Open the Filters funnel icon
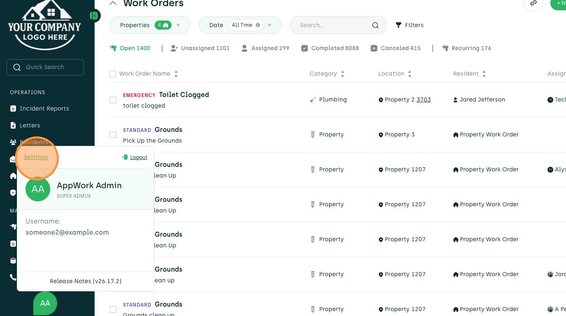 point(398,25)
